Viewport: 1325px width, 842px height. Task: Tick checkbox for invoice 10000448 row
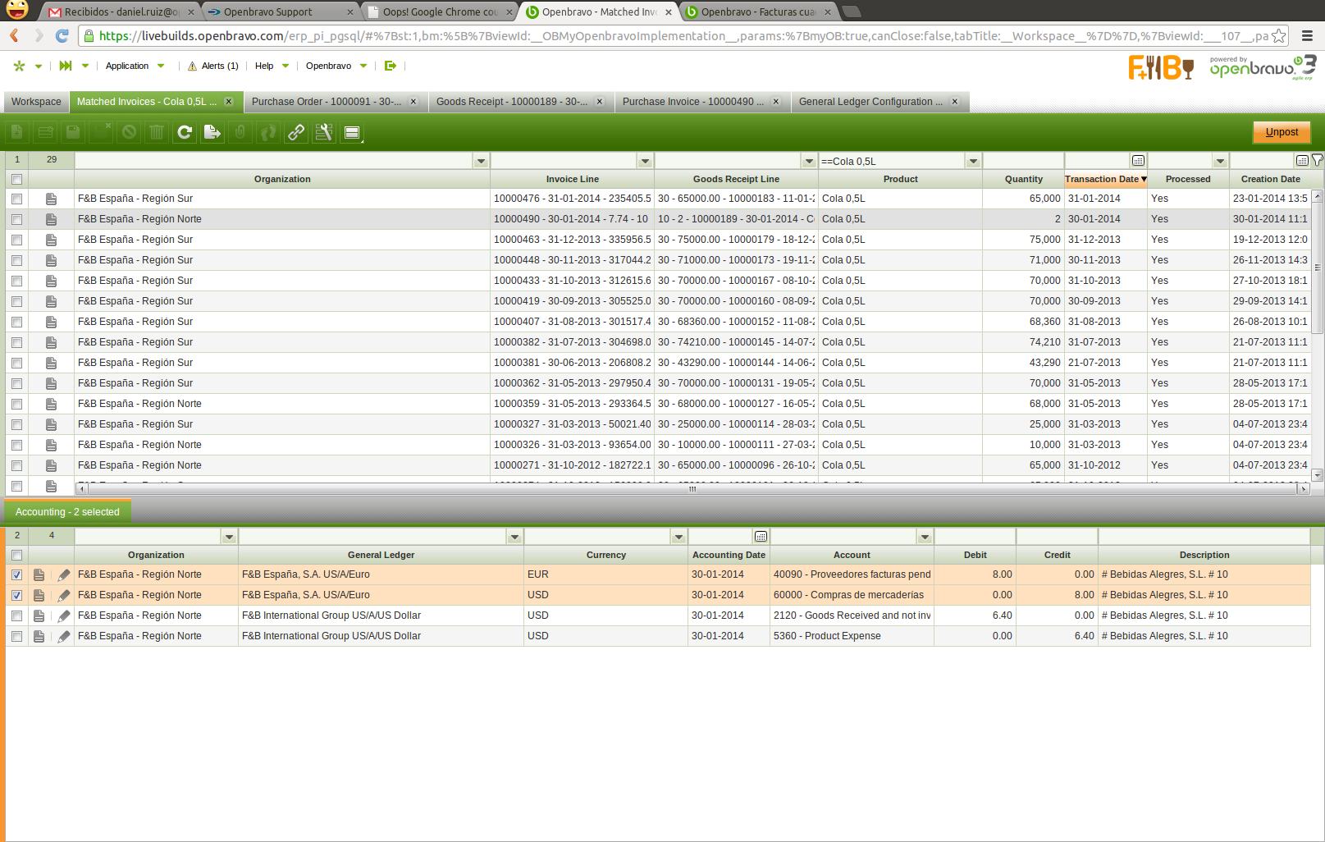(16, 260)
